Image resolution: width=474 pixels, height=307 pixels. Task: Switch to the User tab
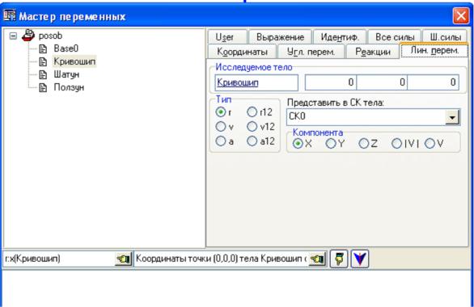(227, 37)
